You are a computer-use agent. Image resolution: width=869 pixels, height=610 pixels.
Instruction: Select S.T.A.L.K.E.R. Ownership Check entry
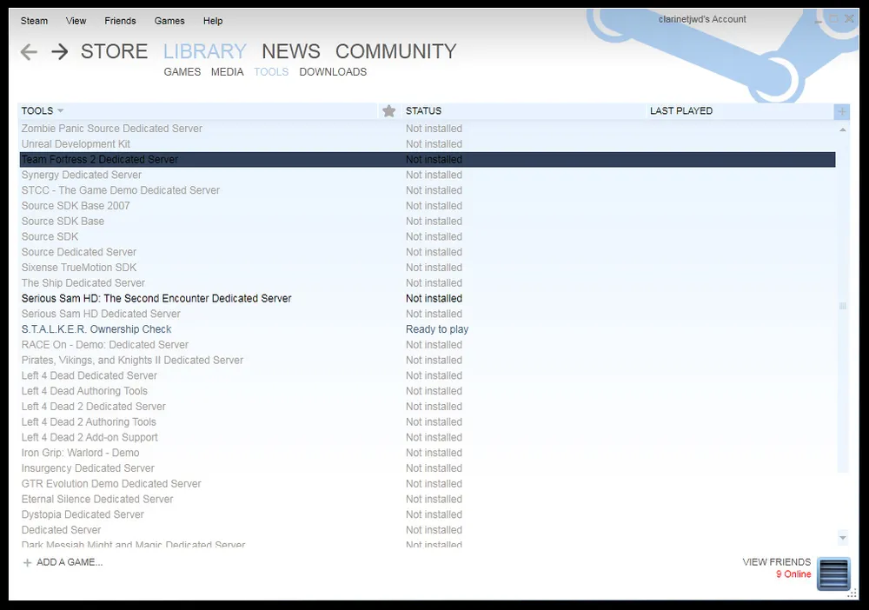(96, 329)
